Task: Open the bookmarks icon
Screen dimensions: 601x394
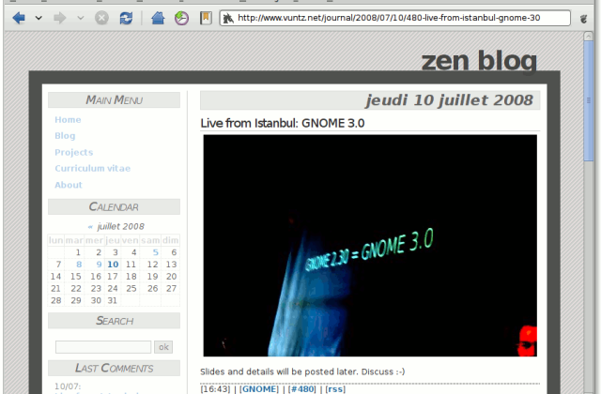Action: [x=206, y=18]
